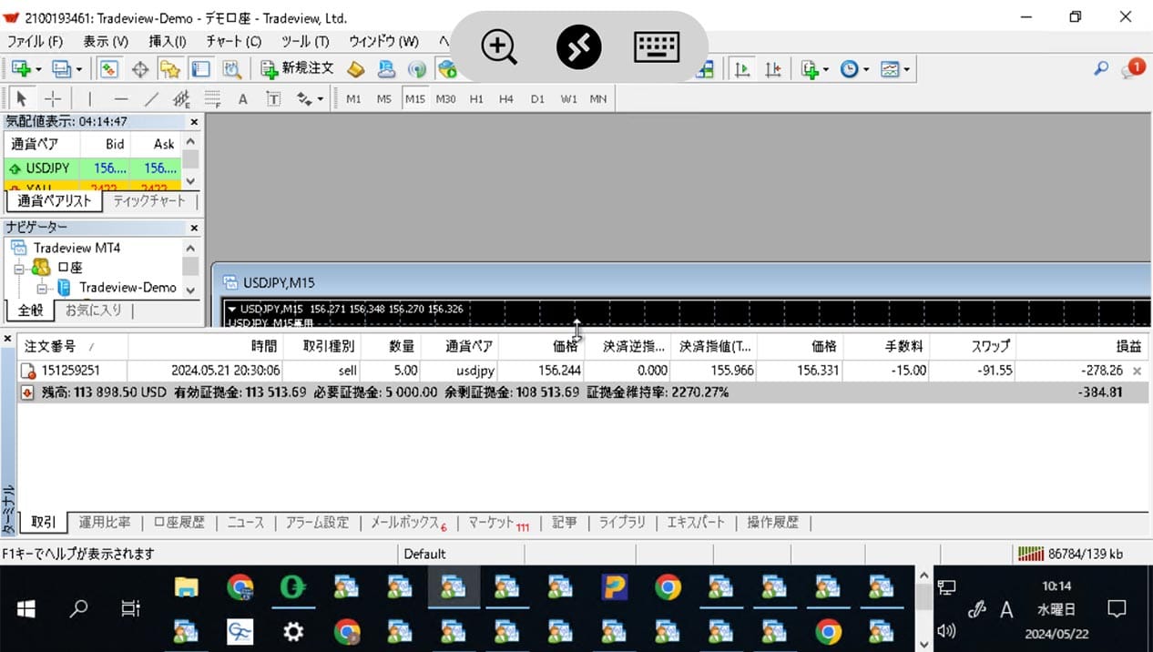The height and width of the screenshot is (652, 1153).
Task: Toggle the Data Window crosshair-target button
Action: point(140,69)
